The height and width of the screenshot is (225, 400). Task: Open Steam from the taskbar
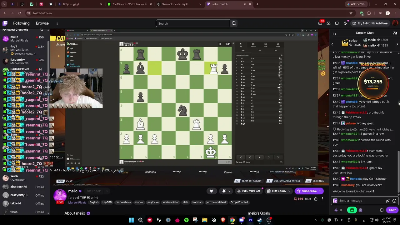coord(260,220)
